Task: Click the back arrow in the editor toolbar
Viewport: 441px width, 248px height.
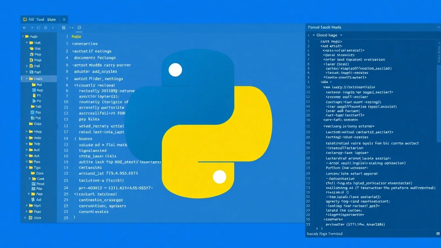Action: (x=25, y=28)
